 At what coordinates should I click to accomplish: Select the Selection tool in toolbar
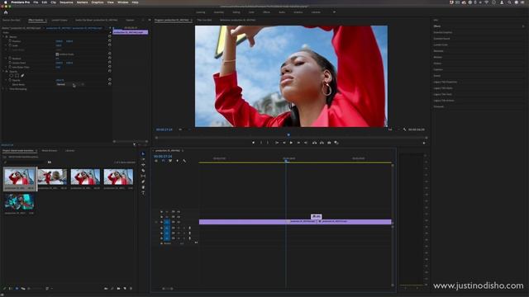pos(143,154)
